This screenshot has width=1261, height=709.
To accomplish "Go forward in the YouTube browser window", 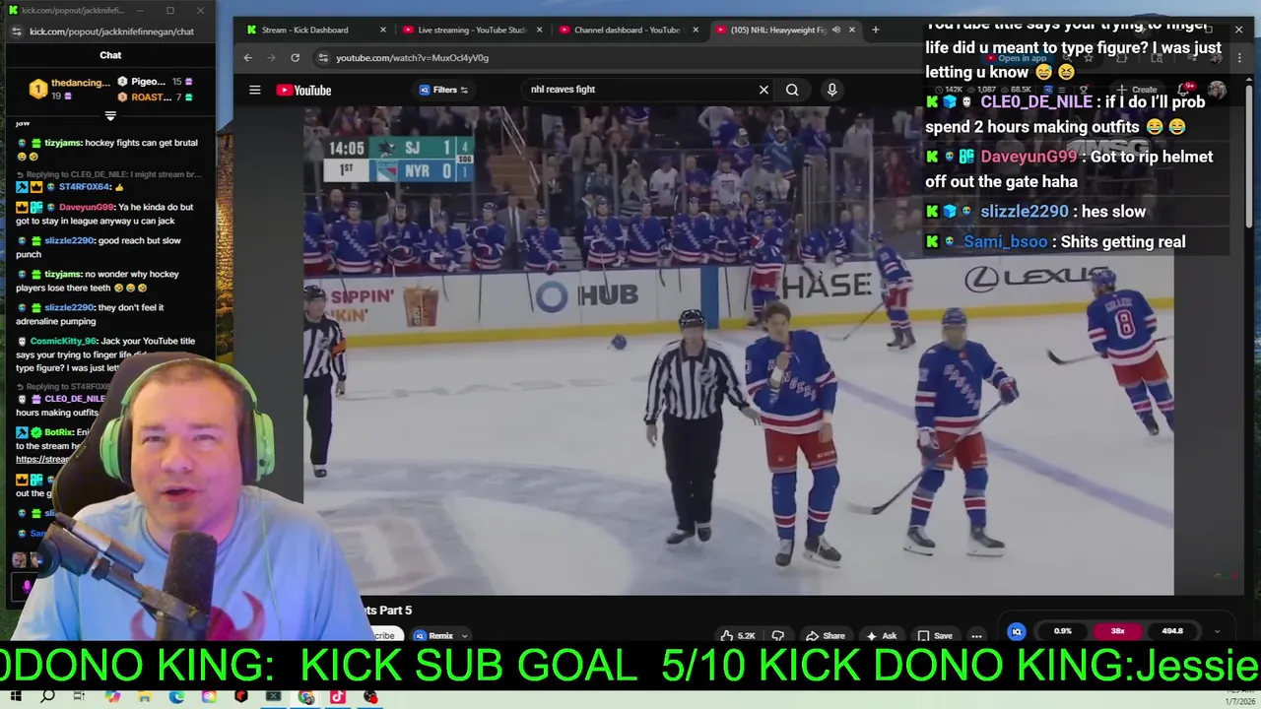I will (x=271, y=58).
